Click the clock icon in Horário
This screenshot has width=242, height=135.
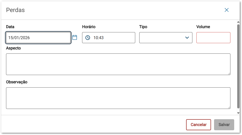(x=88, y=38)
